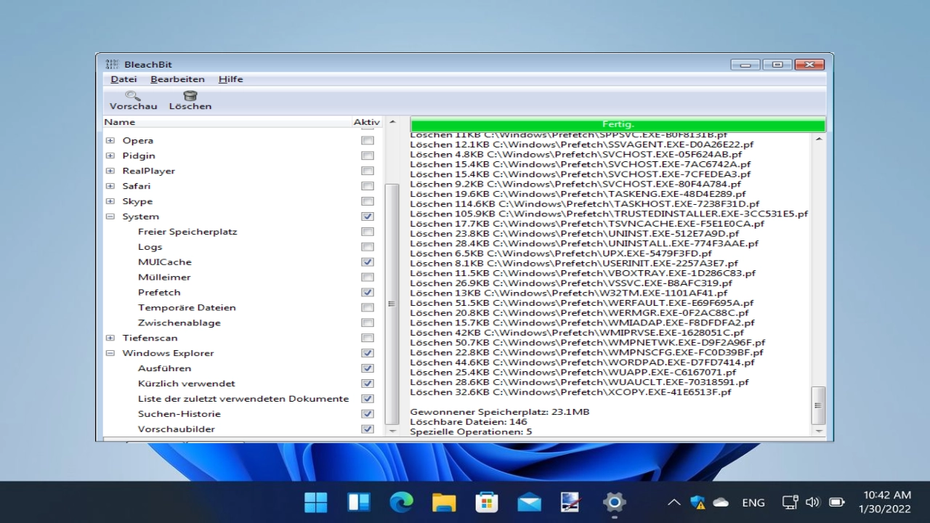Show hidden system tray icons
Image resolution: width=930 pixels, height=523 pixels.
(x=674, y=502)
